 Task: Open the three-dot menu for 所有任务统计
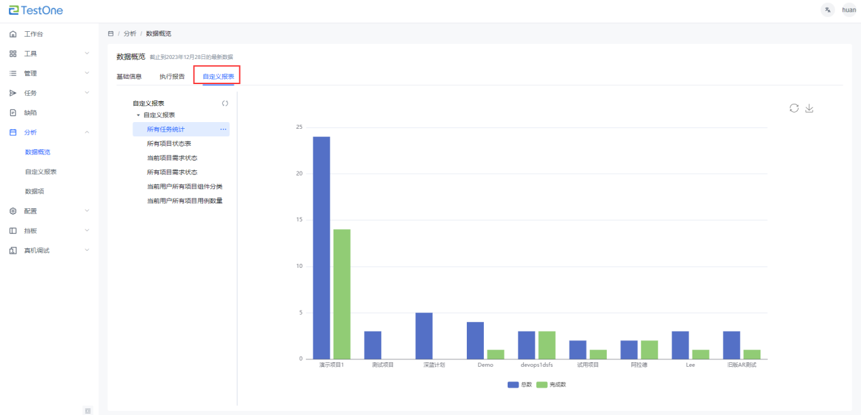tap(223, 129)
